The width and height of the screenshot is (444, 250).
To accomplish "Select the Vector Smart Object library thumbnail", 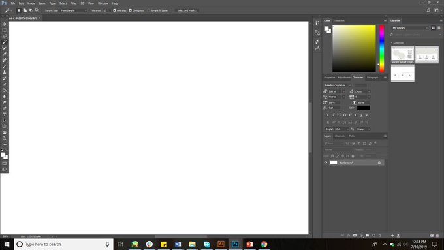I will pyautogui.click(x=403, y=55).
